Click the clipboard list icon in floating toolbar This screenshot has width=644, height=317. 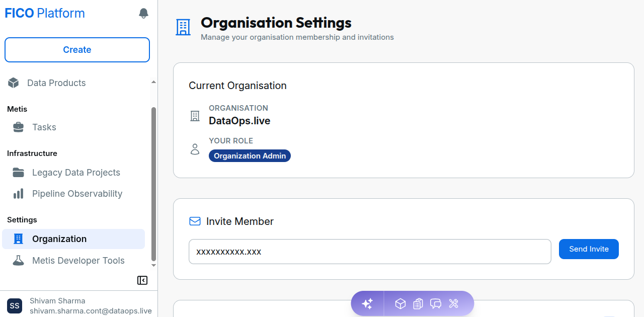point(418,303)
